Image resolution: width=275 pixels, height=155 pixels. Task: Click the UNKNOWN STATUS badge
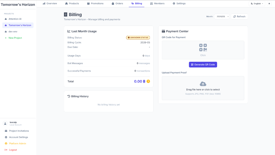pyautogui.click(x=138, y=37)
